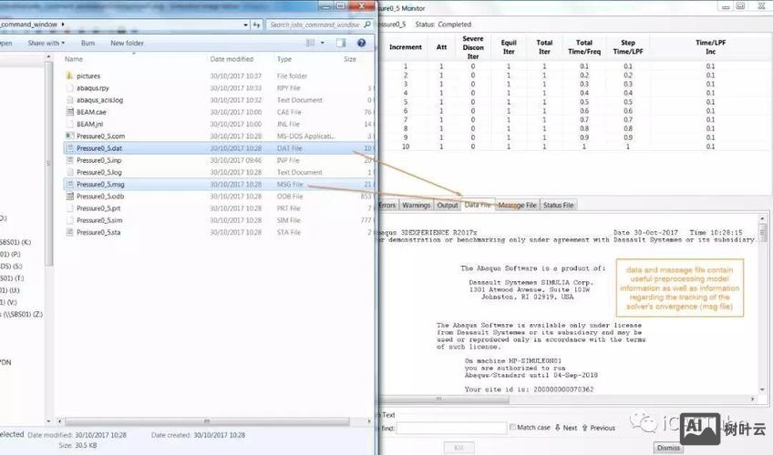The width and height of the screenshot is (773, 455).
Task: Open Explorer help question mark icon
Action: tap(361, 43)
